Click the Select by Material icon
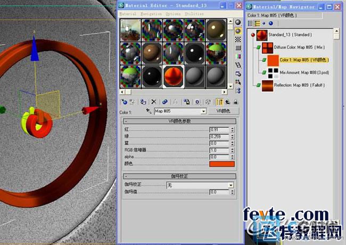This screenshot has height=245, width=346. (x=238, y=82)
